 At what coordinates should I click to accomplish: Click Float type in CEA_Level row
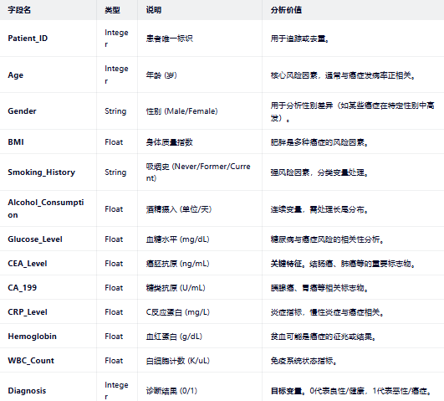114,264
